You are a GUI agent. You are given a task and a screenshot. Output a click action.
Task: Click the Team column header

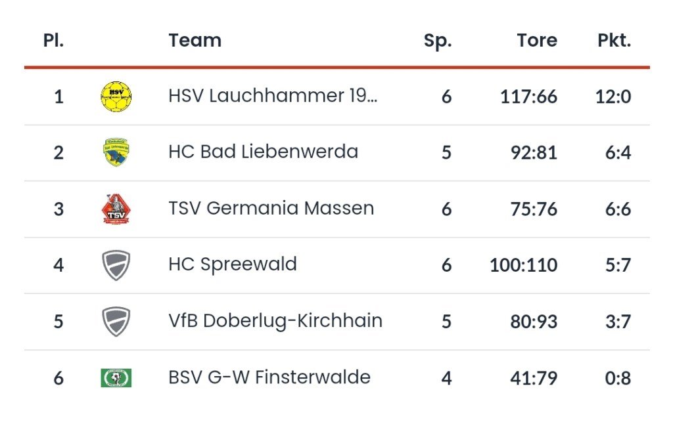pos(195,40)
